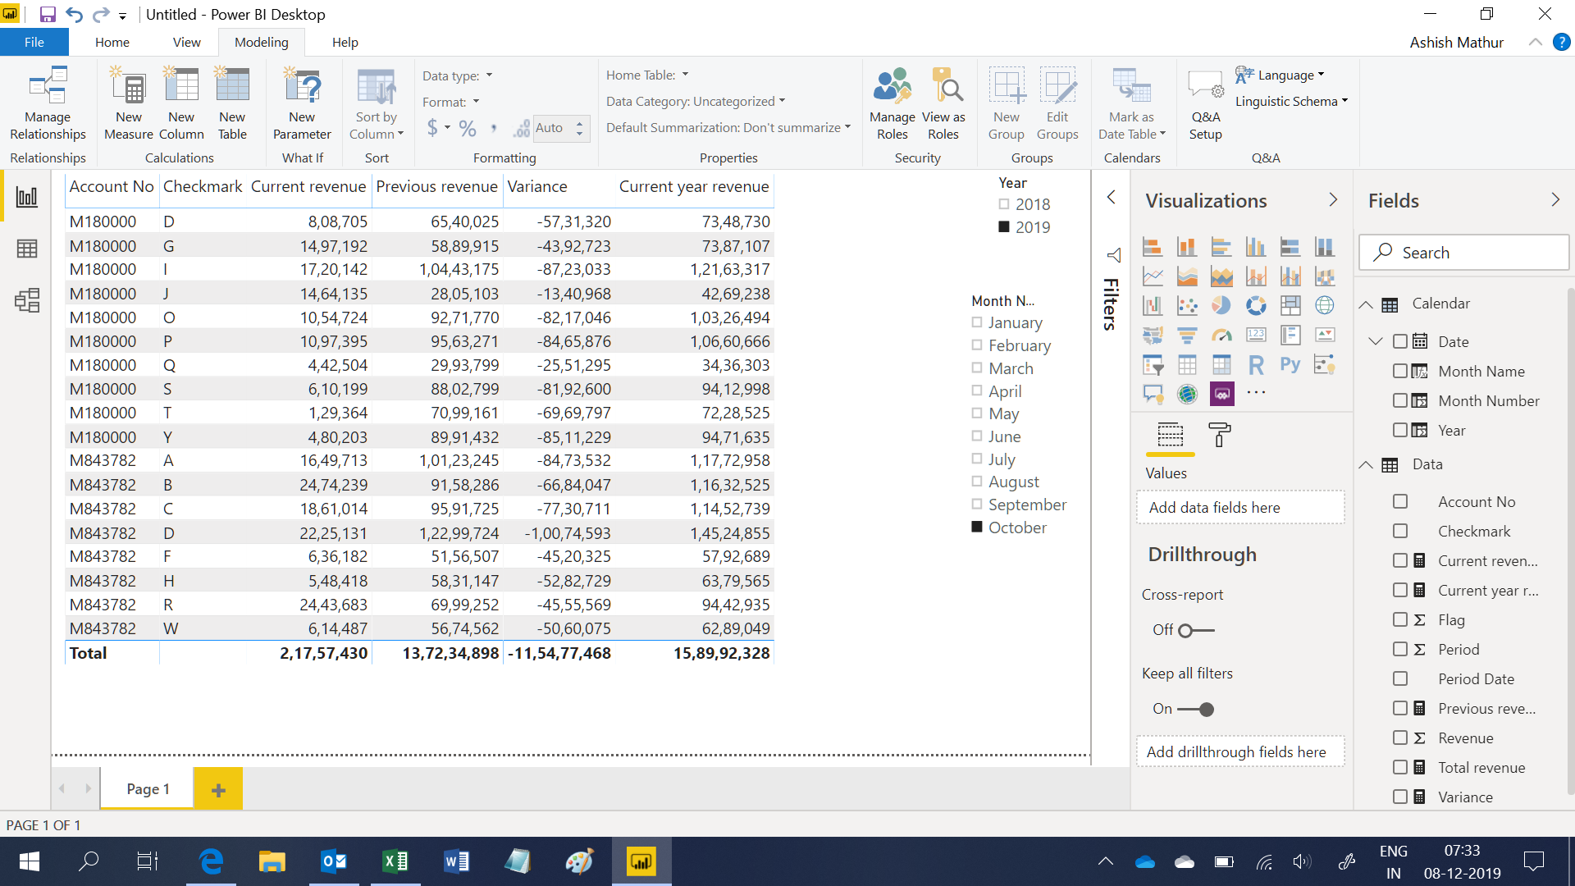The height and width of the screenshot is (886, 1575).
Task: Choose the KPI visual
Action: [1325, 336]
